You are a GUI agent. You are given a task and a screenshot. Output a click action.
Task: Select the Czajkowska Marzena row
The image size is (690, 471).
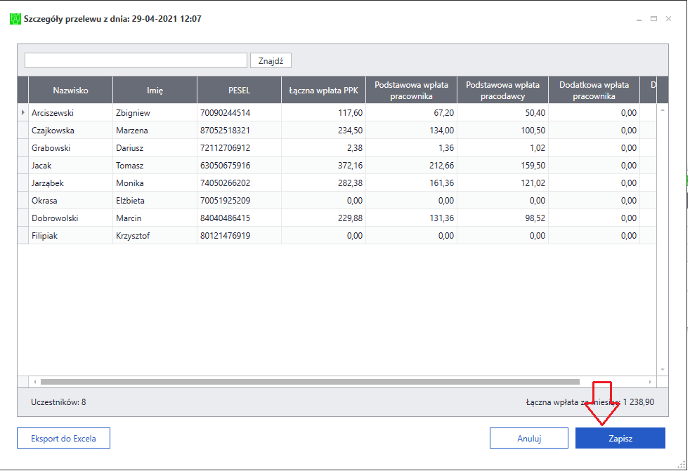337,130
